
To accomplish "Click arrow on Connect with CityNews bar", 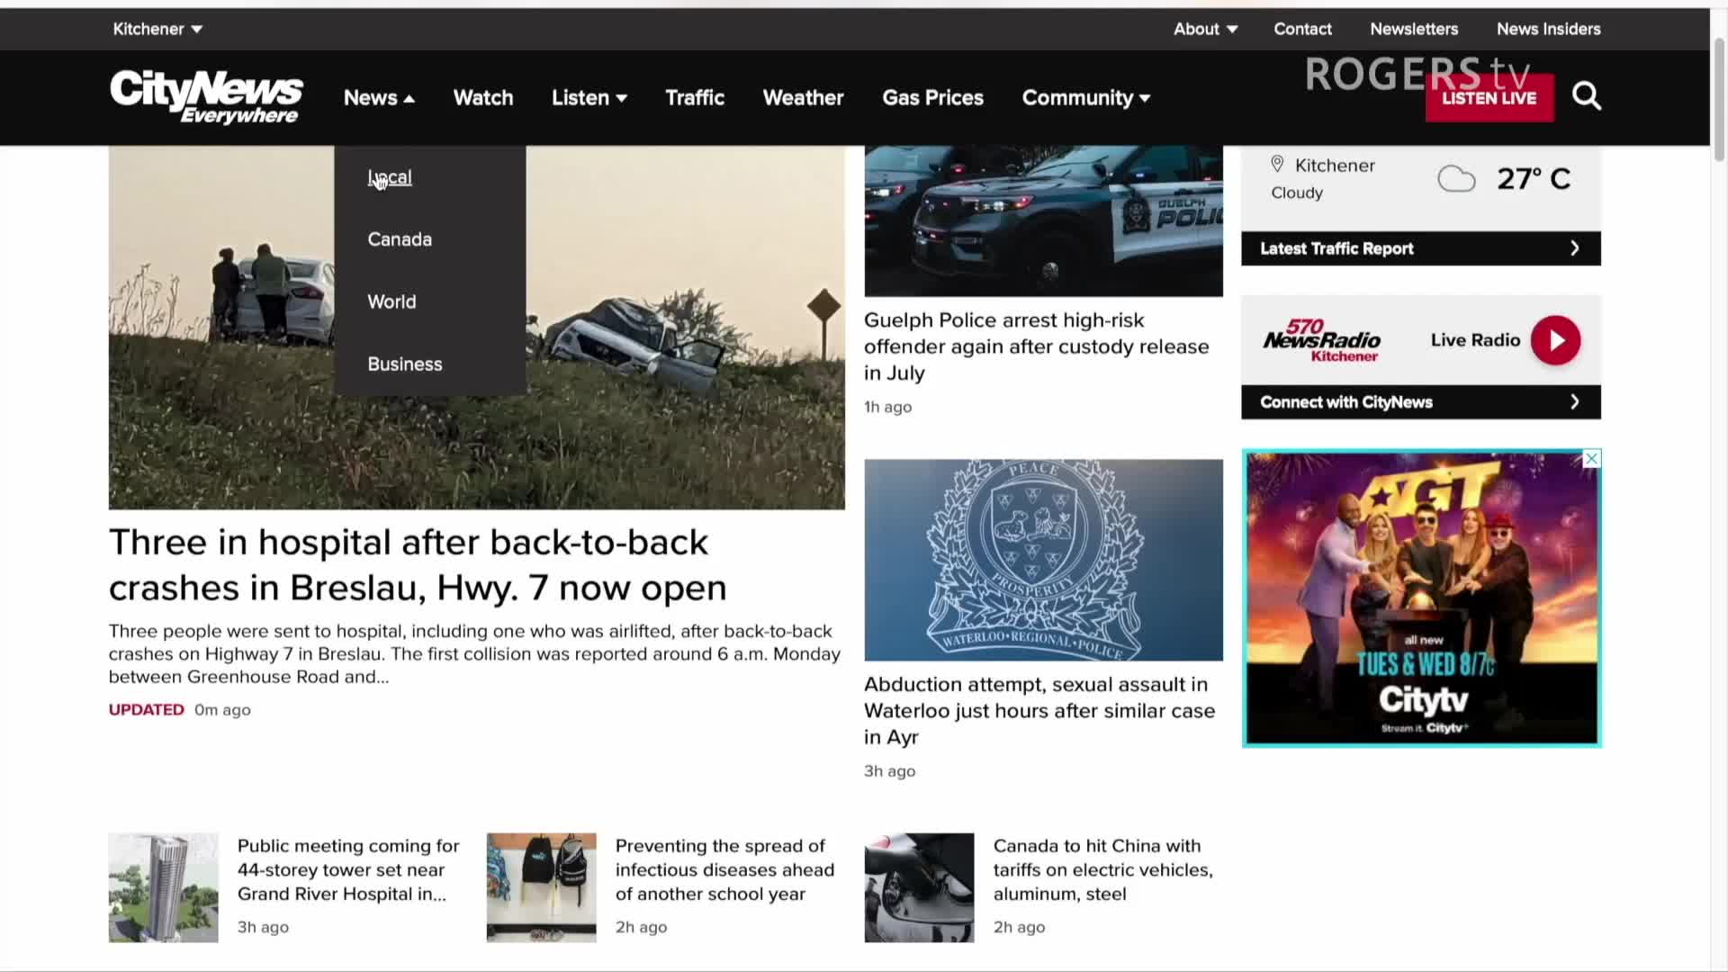I will point(1574,402).
